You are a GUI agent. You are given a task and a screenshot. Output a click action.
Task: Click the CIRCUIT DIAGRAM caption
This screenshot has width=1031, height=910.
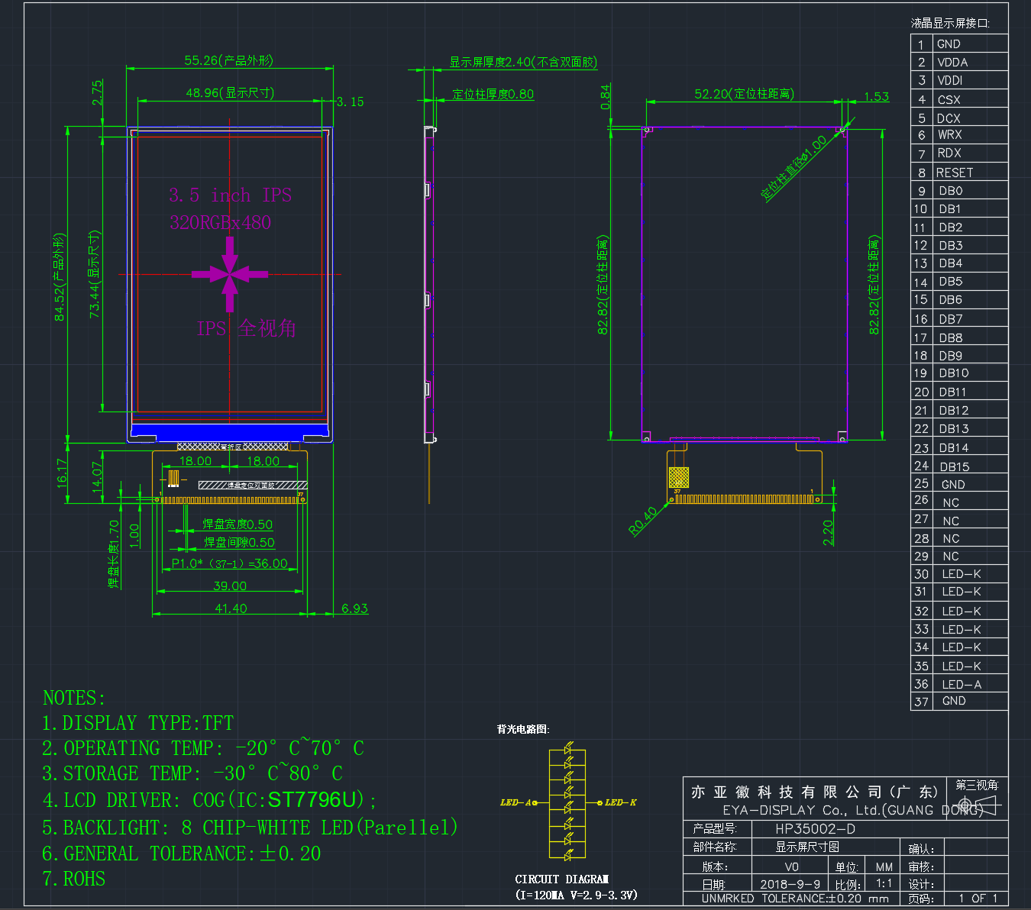562,879
